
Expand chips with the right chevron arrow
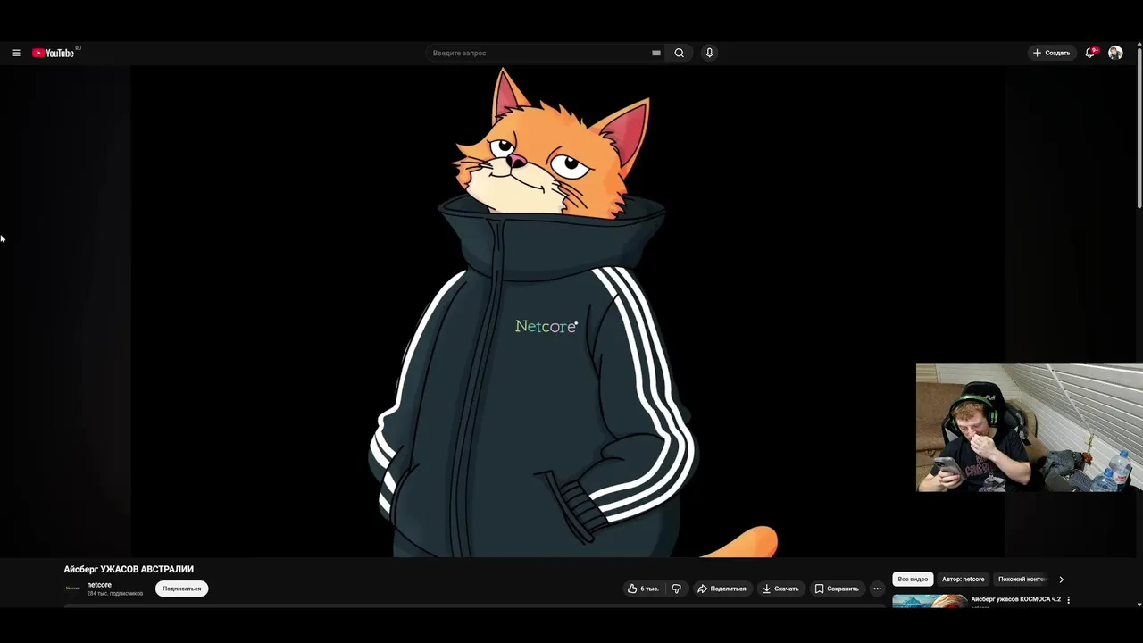1061,579
